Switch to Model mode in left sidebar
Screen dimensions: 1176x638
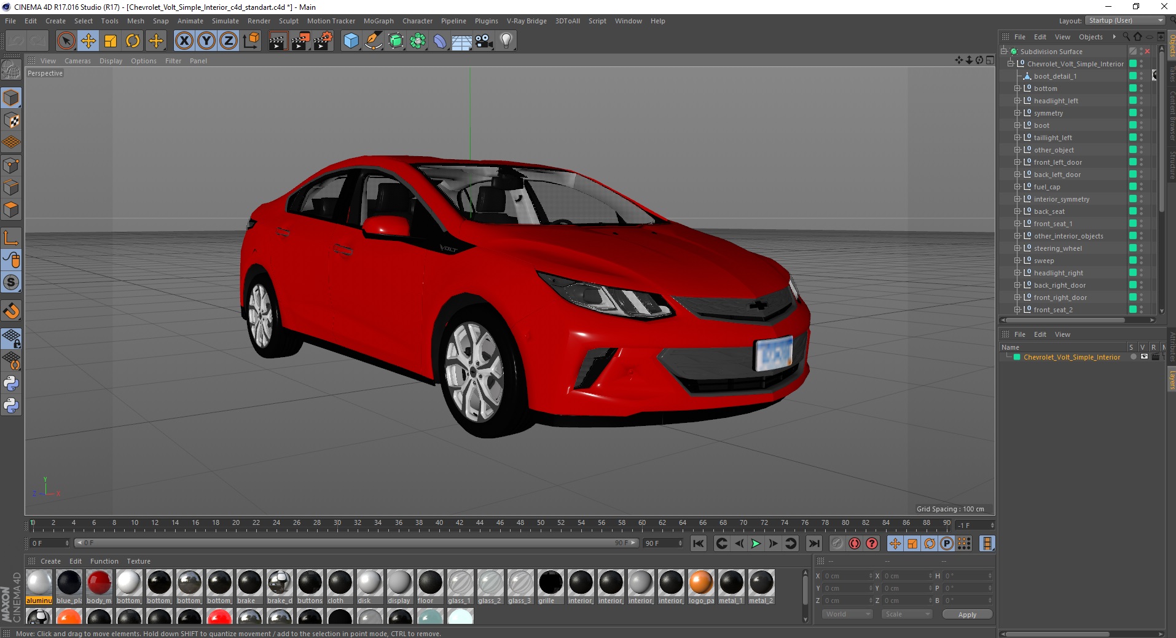pyautogui.click(x=11, y=98)
